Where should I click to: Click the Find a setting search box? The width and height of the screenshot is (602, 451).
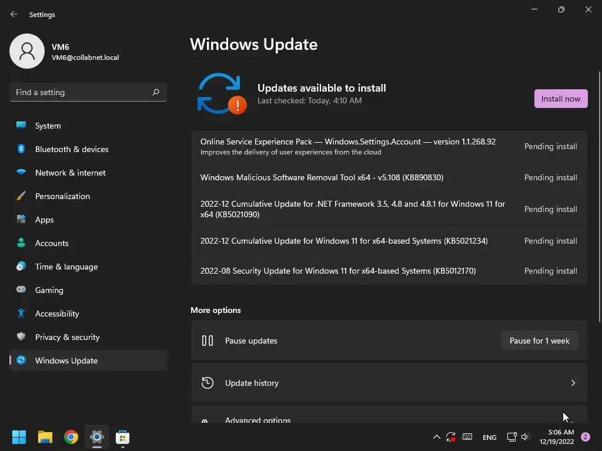click(x=88, y=92)
